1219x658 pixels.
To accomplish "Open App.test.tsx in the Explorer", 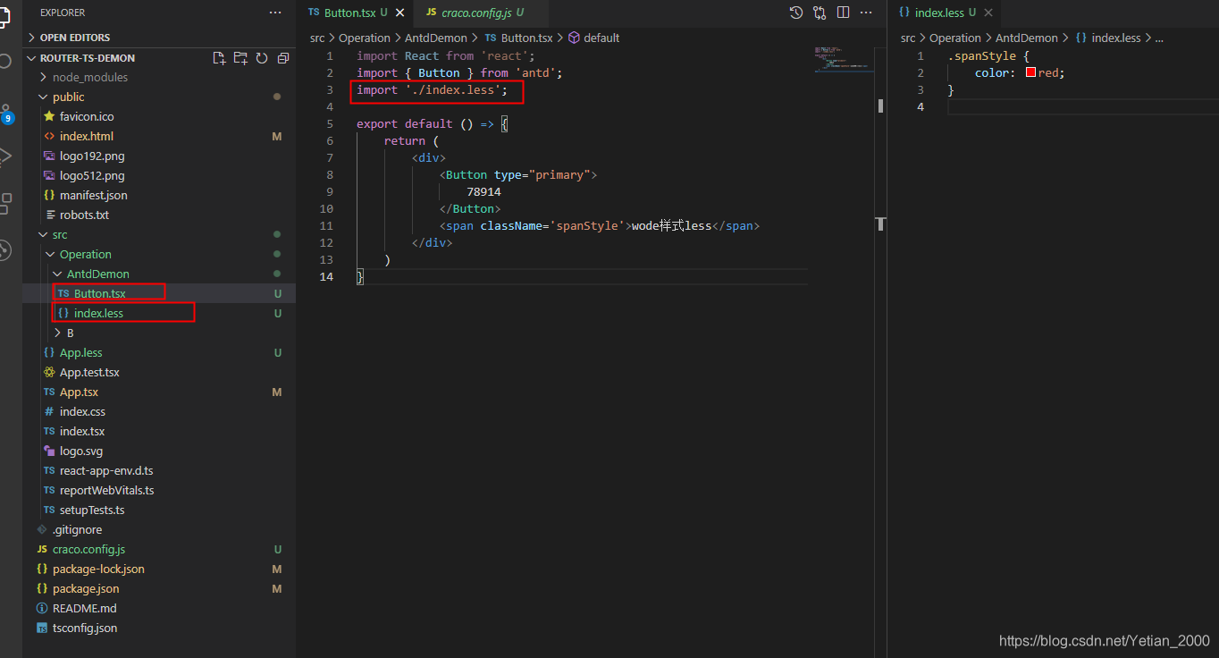I will click(x=89, y=373).
